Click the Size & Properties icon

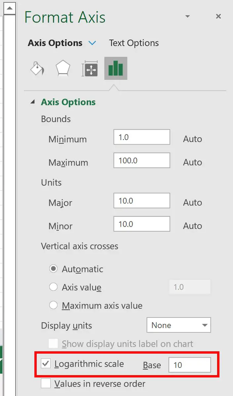[x=89, y=68]
